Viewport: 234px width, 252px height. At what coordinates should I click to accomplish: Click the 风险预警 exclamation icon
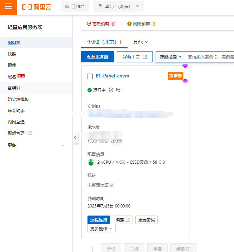(129, 24)
